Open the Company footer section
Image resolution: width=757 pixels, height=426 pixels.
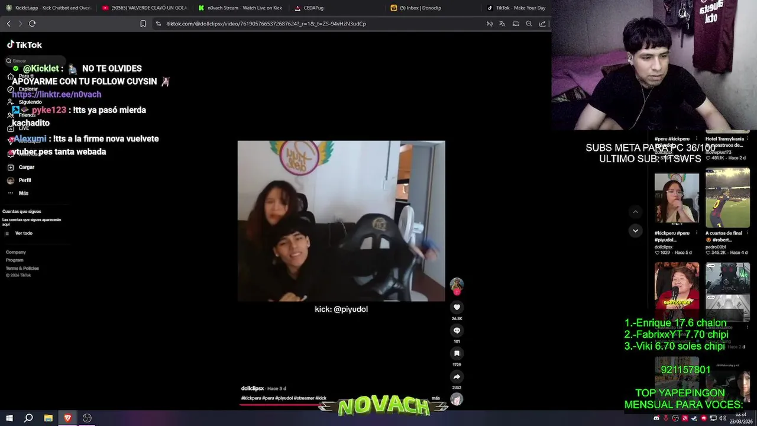pos(16,252)
